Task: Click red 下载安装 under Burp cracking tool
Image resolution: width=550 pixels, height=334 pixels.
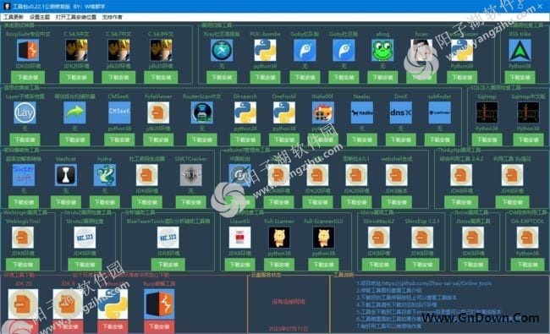Action: 159,326
